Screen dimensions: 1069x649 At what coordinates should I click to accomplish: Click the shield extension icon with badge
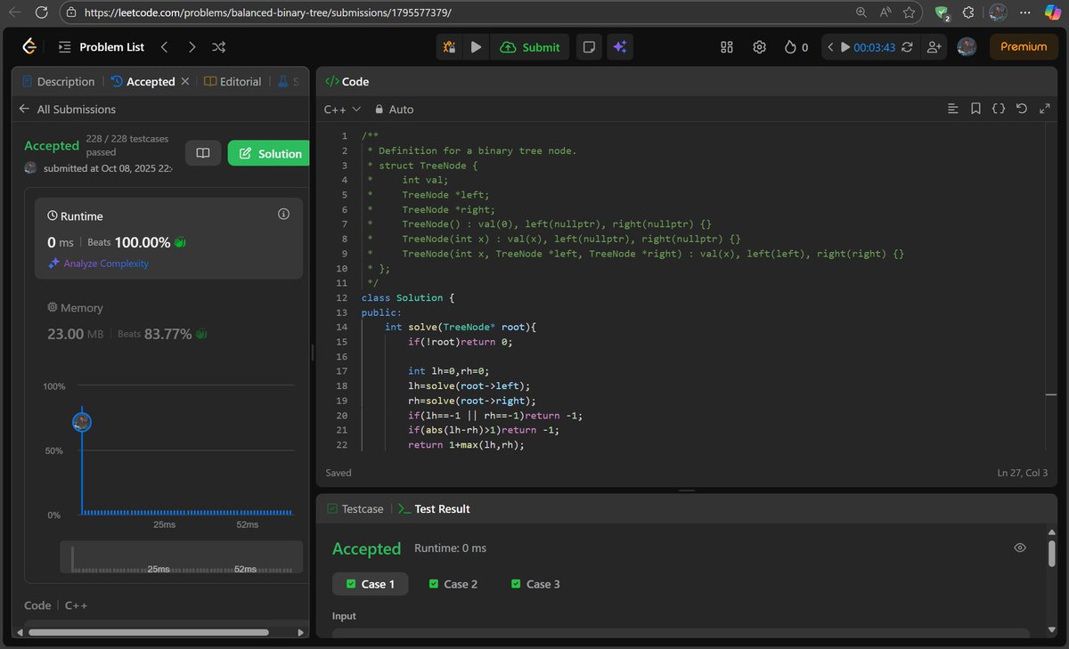(x=942, y=12)
